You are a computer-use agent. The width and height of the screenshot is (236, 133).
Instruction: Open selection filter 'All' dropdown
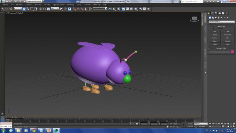(18, 9)
